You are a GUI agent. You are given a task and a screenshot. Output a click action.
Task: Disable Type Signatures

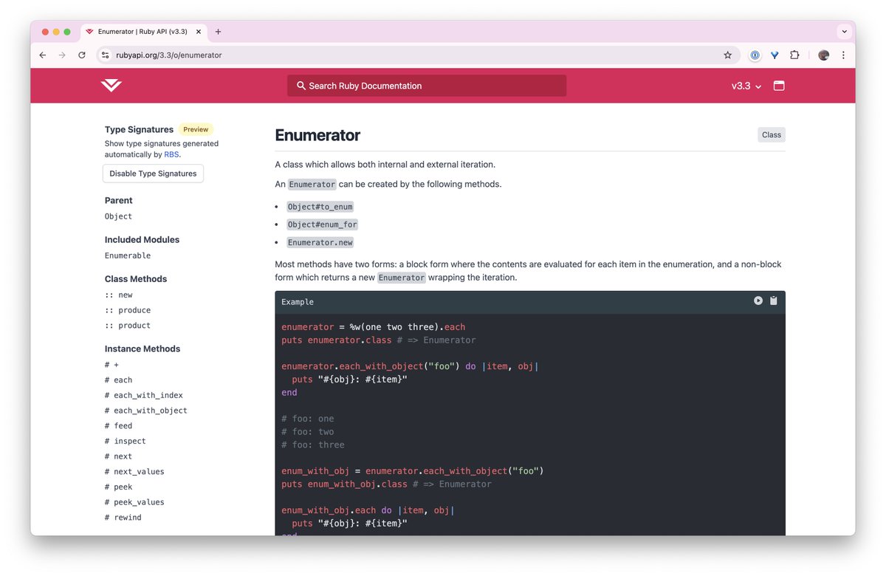click(153, 173)
